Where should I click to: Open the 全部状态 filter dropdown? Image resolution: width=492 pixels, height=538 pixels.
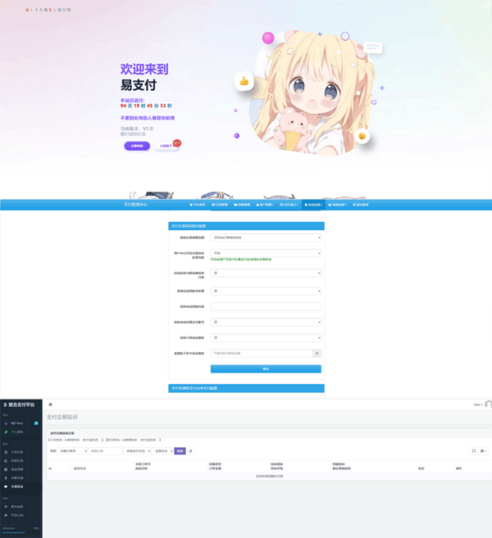[x=163, y=451]
